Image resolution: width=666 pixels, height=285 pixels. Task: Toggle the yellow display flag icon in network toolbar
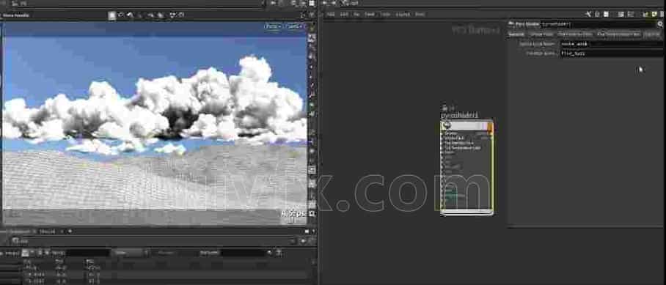click(x=654, y=15)
